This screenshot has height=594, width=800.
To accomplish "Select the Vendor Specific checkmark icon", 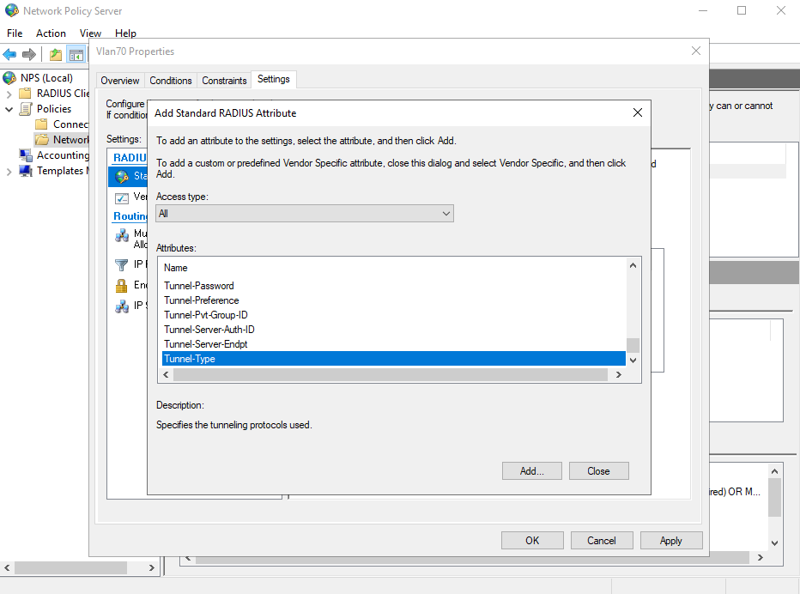I will pyautogui.click(x=122, y=197).
